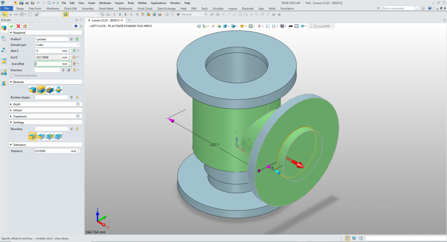This screenshot has height=242, width=447.
Task: Pick the first Boundary settings icon
Action: 32,136
